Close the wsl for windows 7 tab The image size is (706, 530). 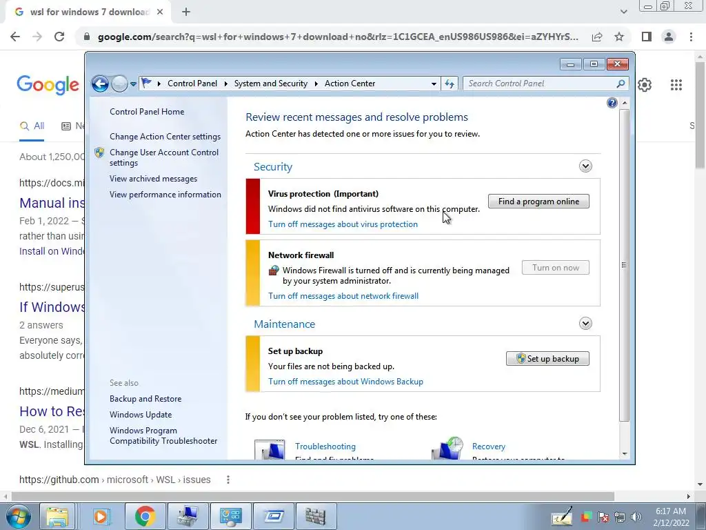160,12
